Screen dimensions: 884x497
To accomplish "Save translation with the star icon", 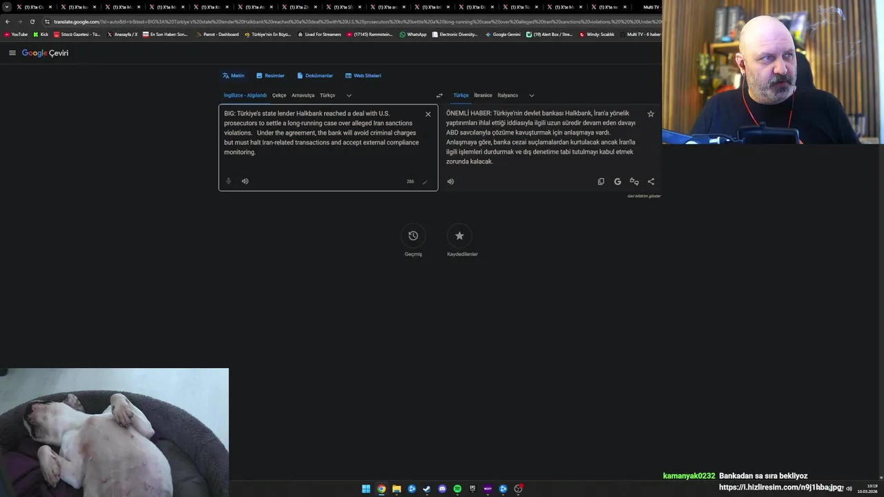I will (x=651, y=114).
